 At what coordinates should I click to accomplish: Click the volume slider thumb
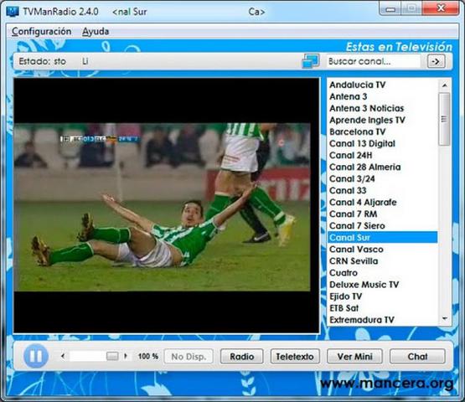[x=112, y=356]
